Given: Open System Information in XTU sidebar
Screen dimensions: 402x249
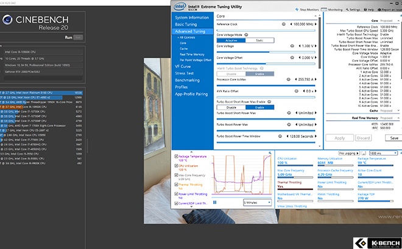Looking at the screenshot, I should (x=192, y=18).
